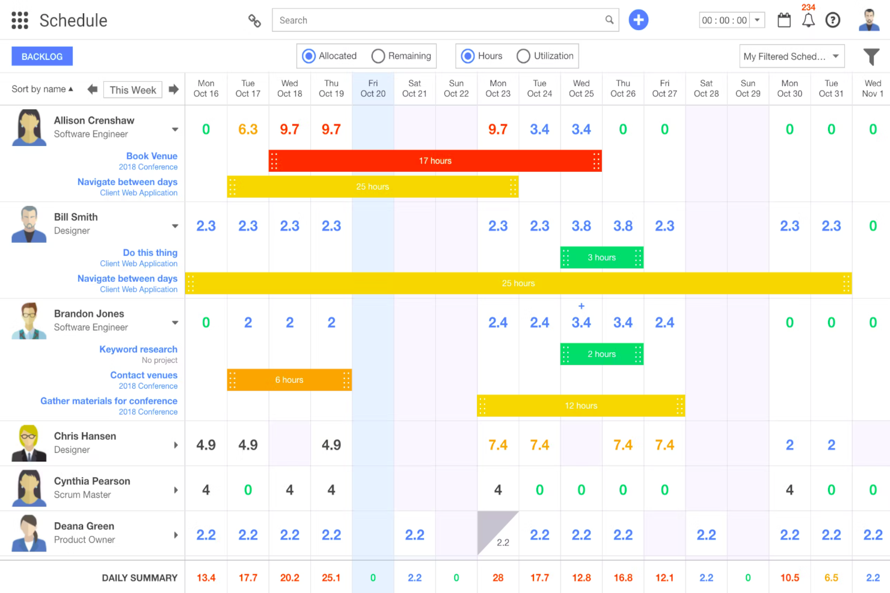890x593 pixels.
Task: Click the This Week button
Action: point(133,90)
